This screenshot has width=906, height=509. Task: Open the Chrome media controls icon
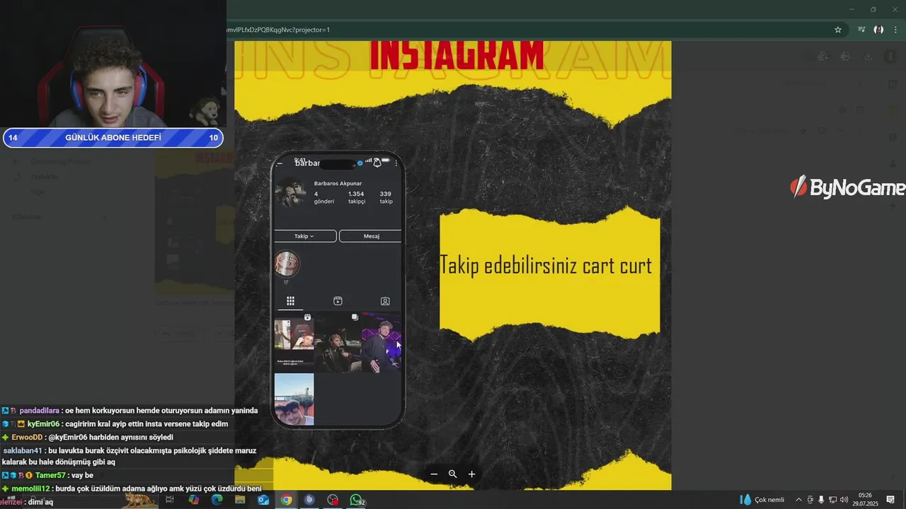pos(861,30)
